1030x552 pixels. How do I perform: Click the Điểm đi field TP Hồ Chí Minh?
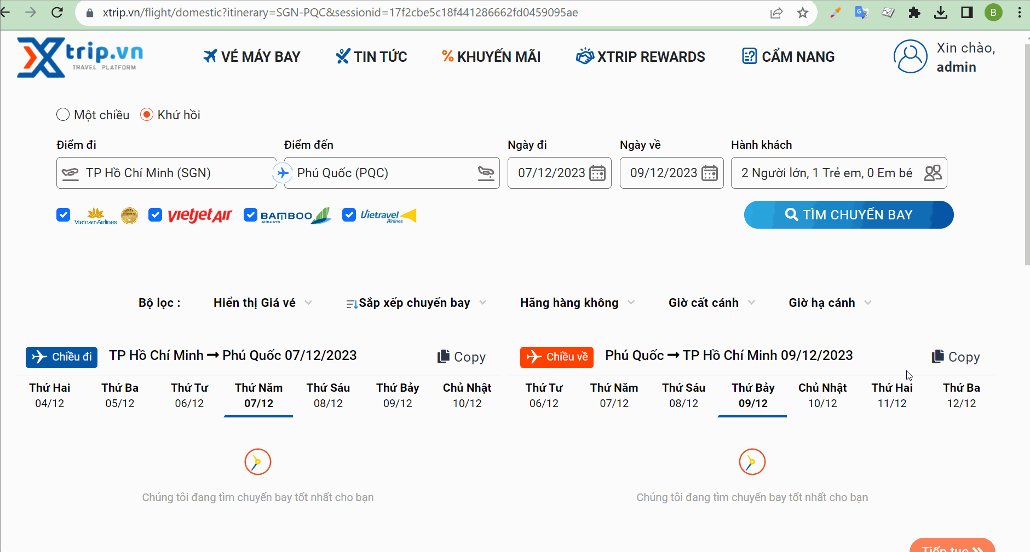pos(166,173)
